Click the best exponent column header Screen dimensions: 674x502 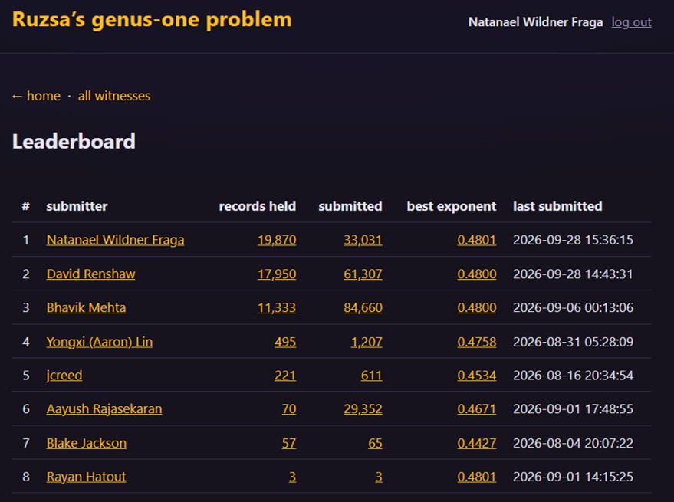452,206
